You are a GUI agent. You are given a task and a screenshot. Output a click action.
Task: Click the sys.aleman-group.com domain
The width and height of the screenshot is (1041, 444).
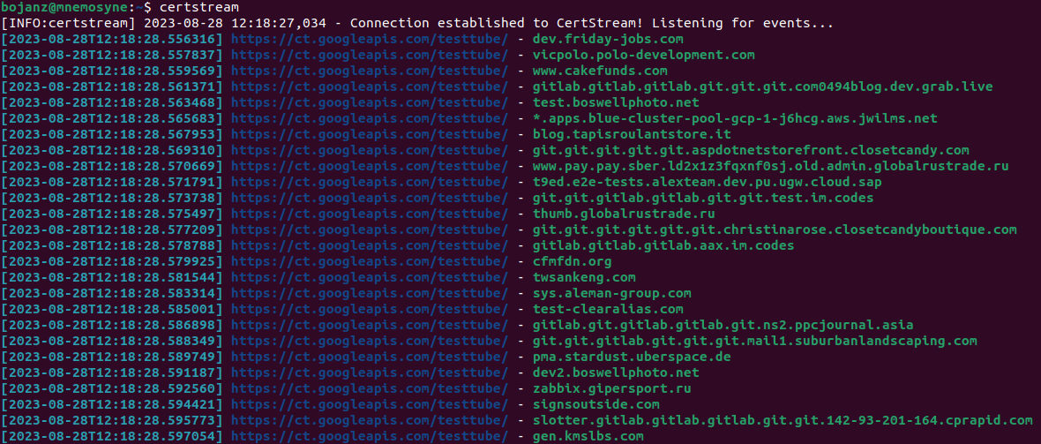pyautogui.click(x=611, y=293)
